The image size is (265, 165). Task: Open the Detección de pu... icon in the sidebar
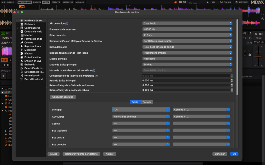22,68
